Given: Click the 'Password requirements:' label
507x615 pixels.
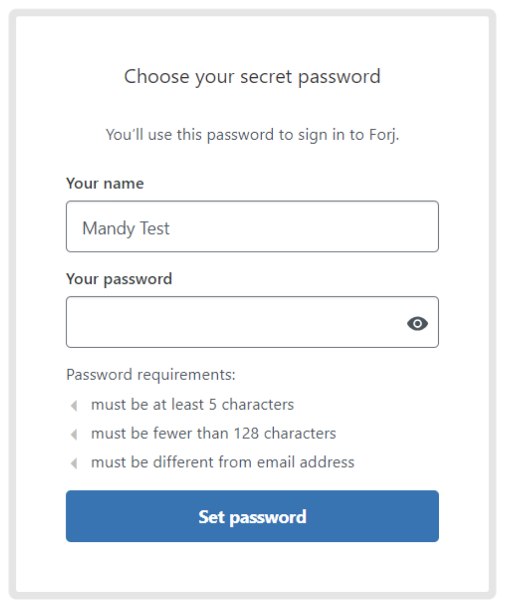Looking at the screenshot, I should coord(151,375).
